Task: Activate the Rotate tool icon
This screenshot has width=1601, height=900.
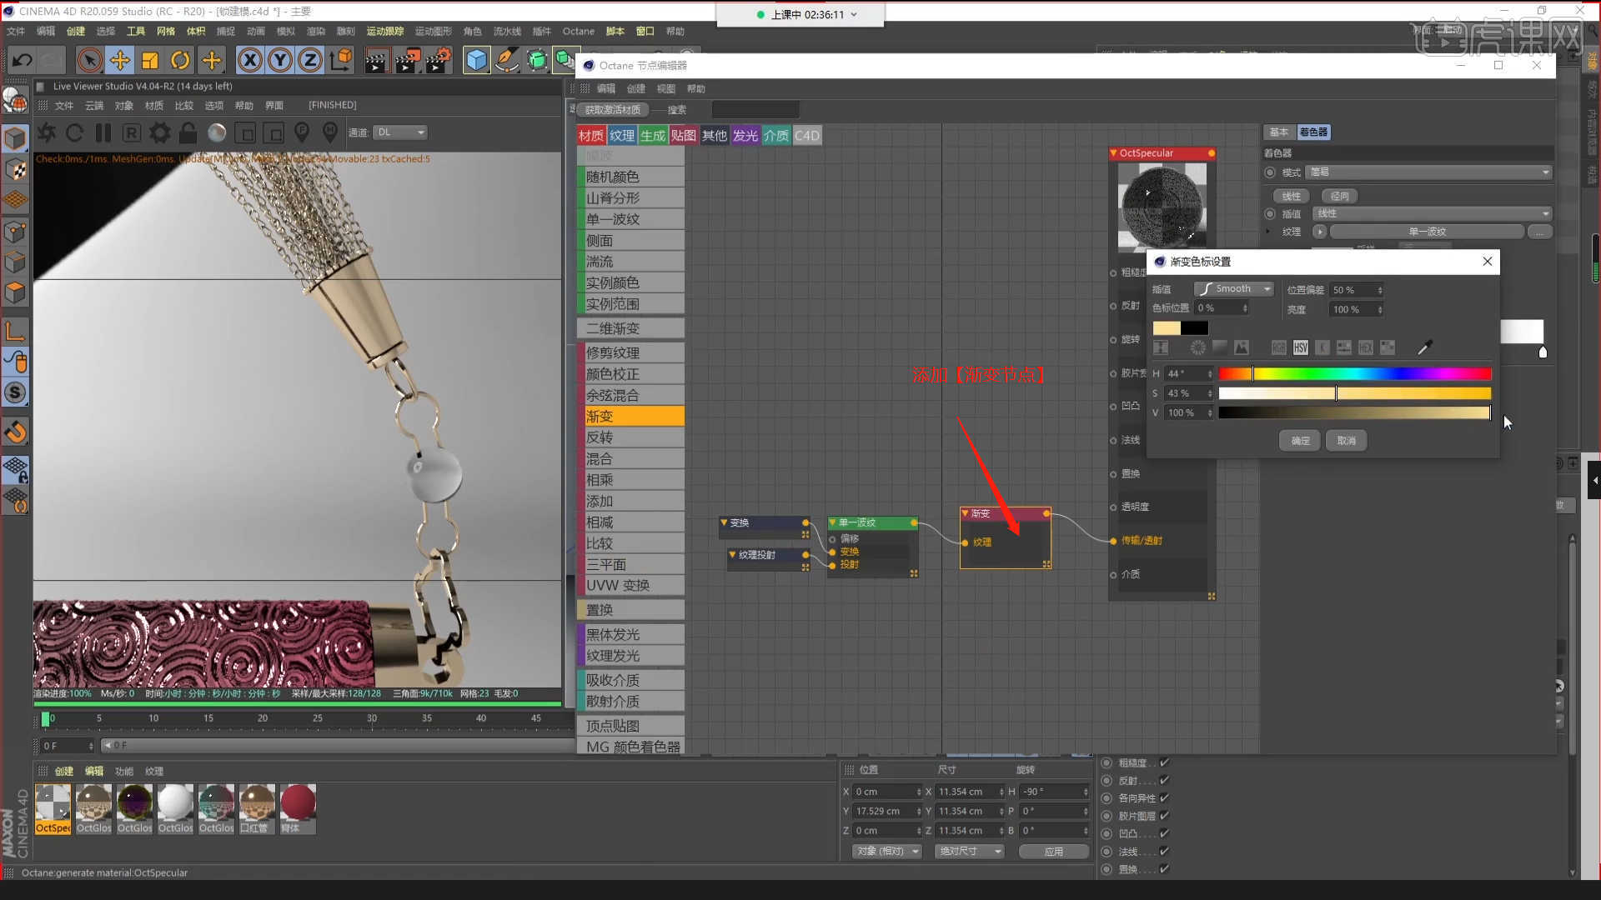Action: click(180, 60)
